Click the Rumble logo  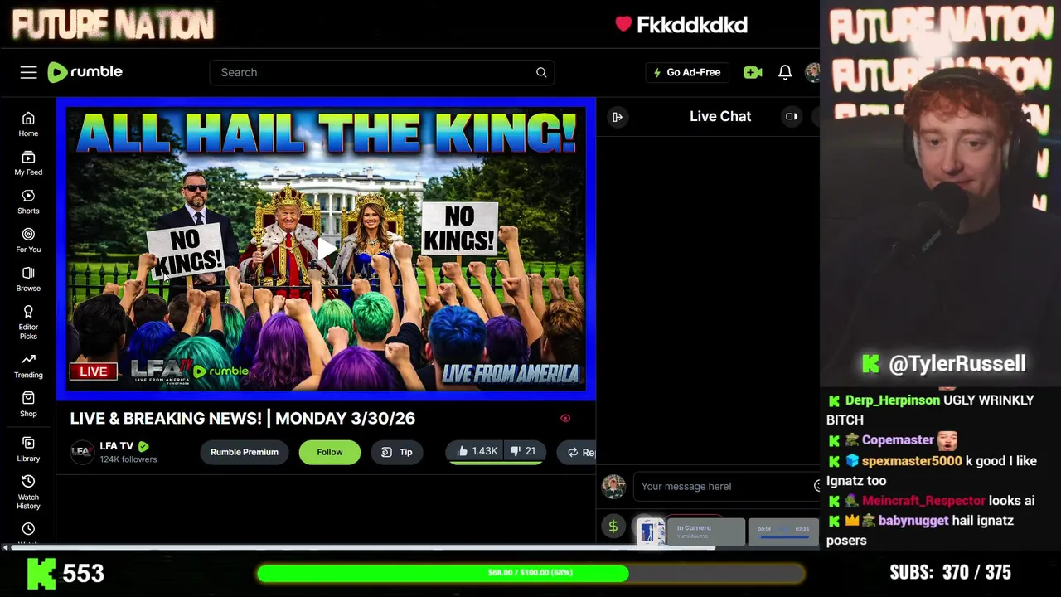(x=85, y=72)
